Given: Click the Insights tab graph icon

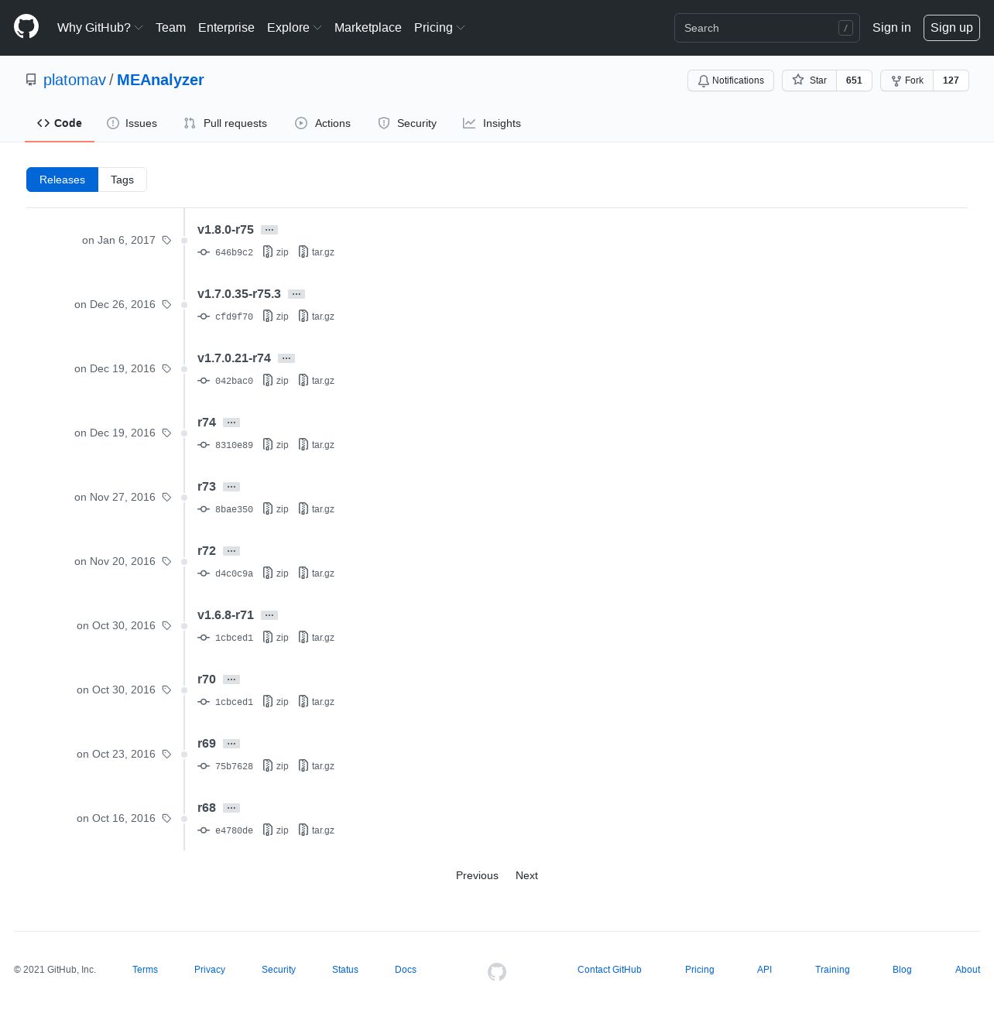Looking at the screenshot, I should tap(469, 123).
